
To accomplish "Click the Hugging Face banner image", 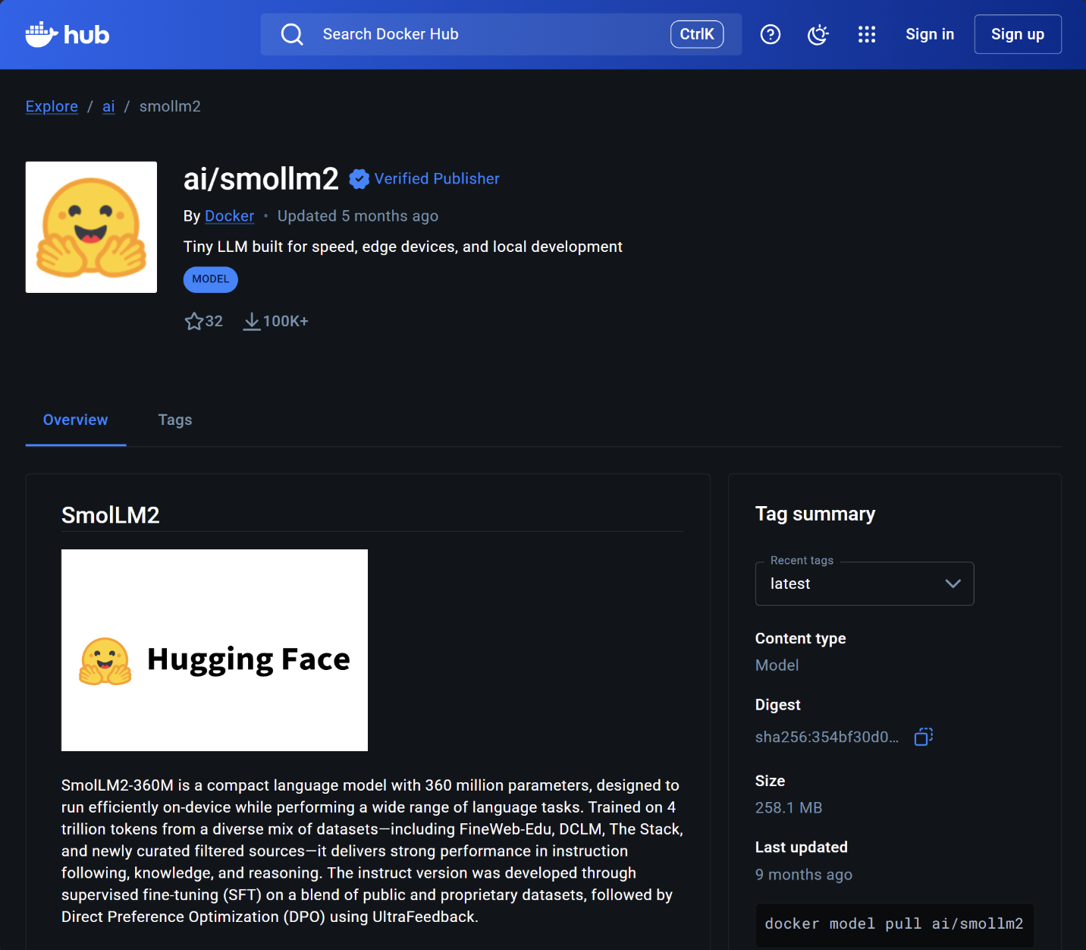I will point(215,650).
